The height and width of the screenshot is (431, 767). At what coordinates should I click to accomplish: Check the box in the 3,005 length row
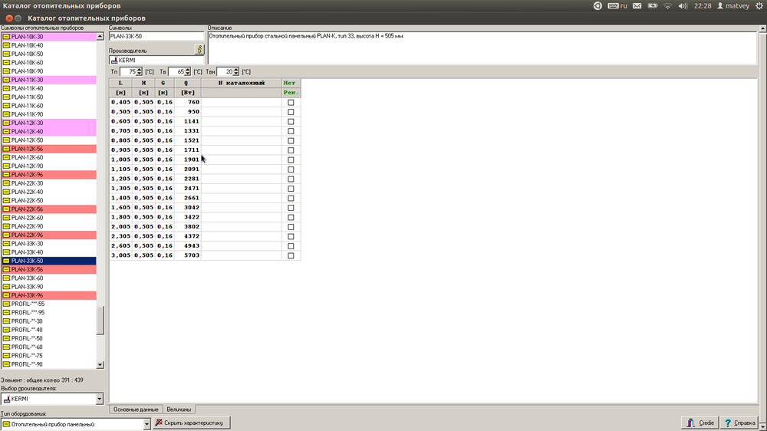click(291, 255)
